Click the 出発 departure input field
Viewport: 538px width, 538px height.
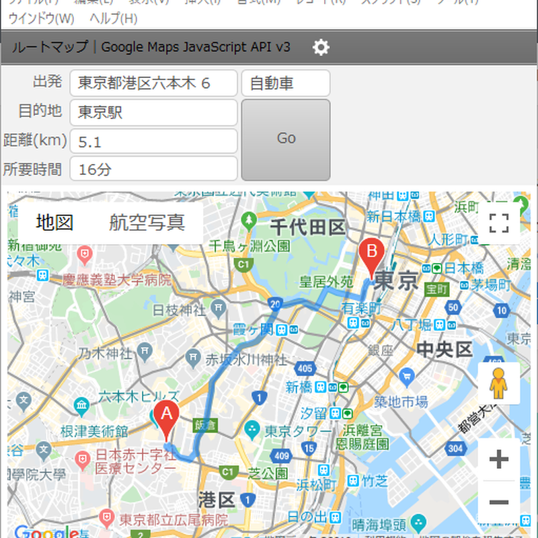click(154, 83)
